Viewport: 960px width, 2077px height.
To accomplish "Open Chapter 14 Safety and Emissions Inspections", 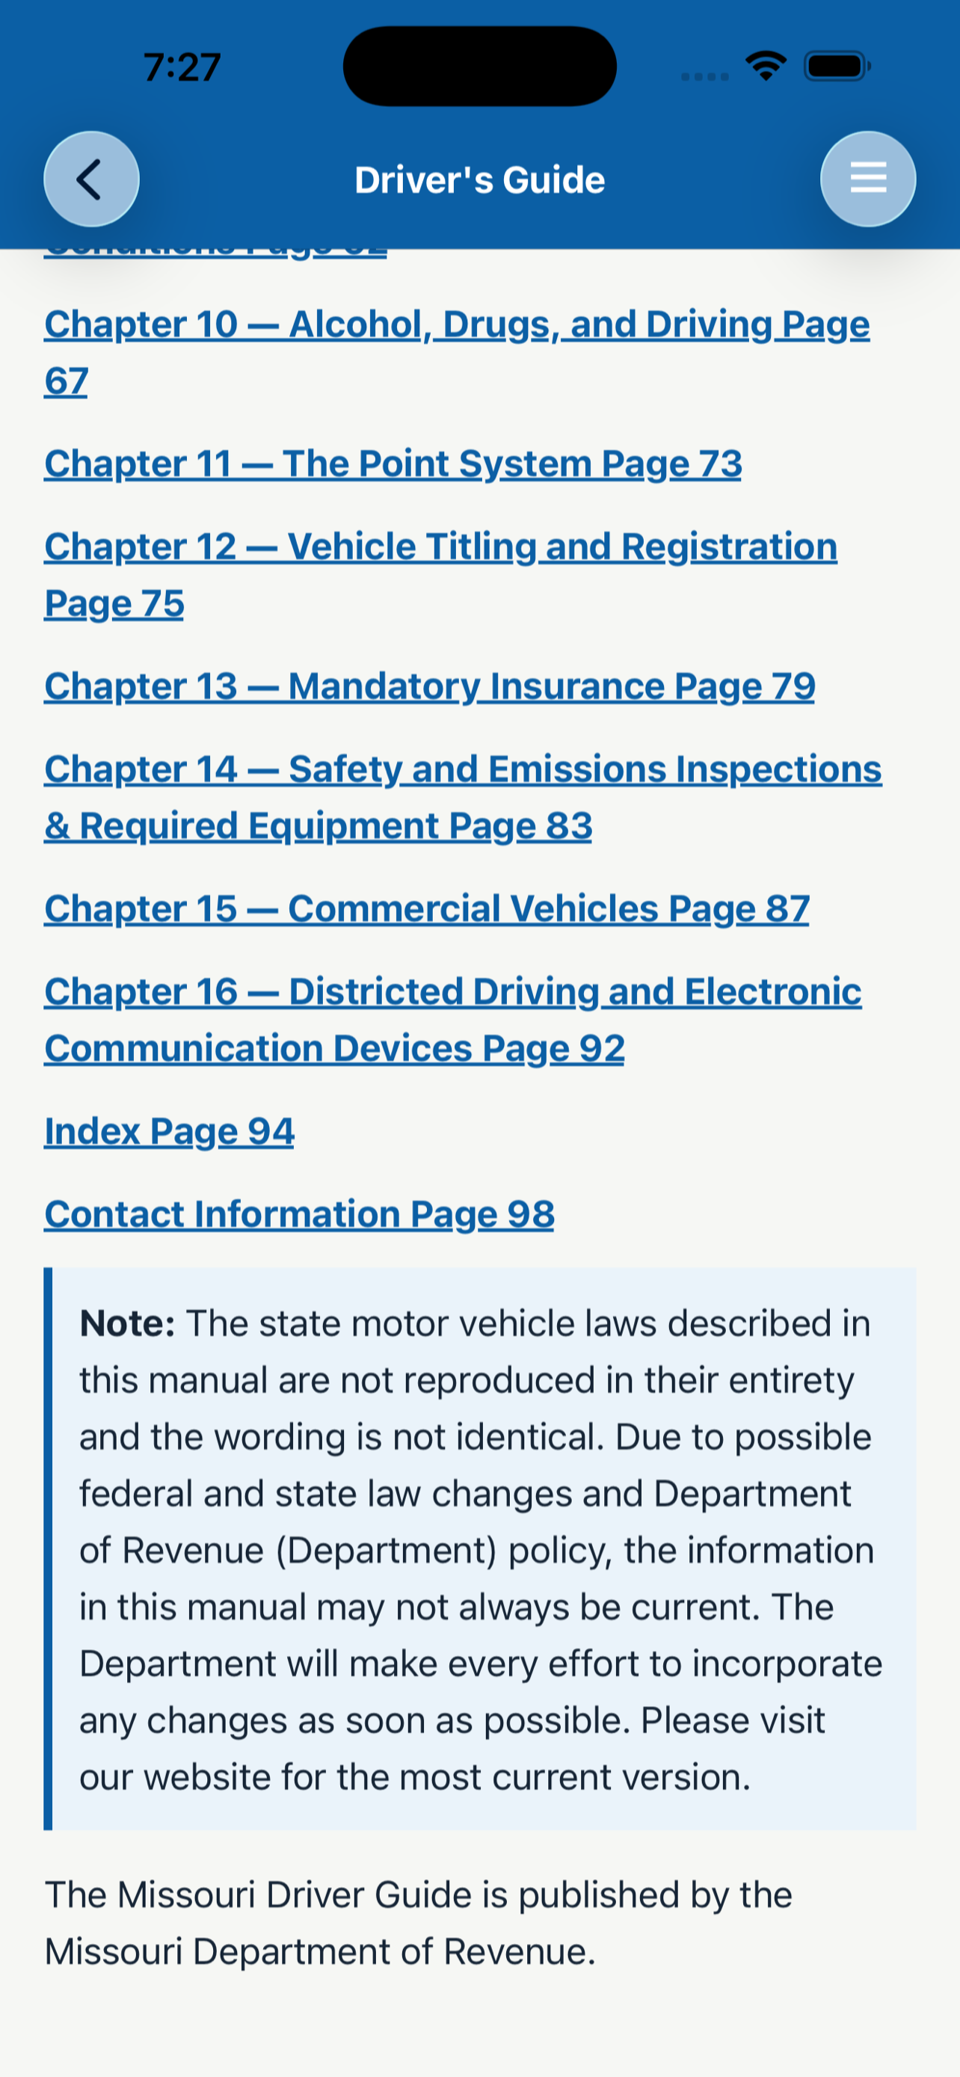I will tap(464, 798).
